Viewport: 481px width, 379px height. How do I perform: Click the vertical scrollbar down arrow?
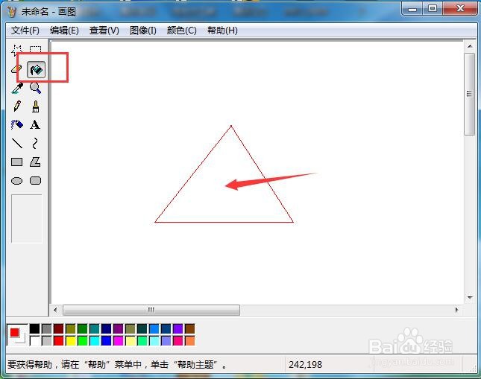coord(470,297)
